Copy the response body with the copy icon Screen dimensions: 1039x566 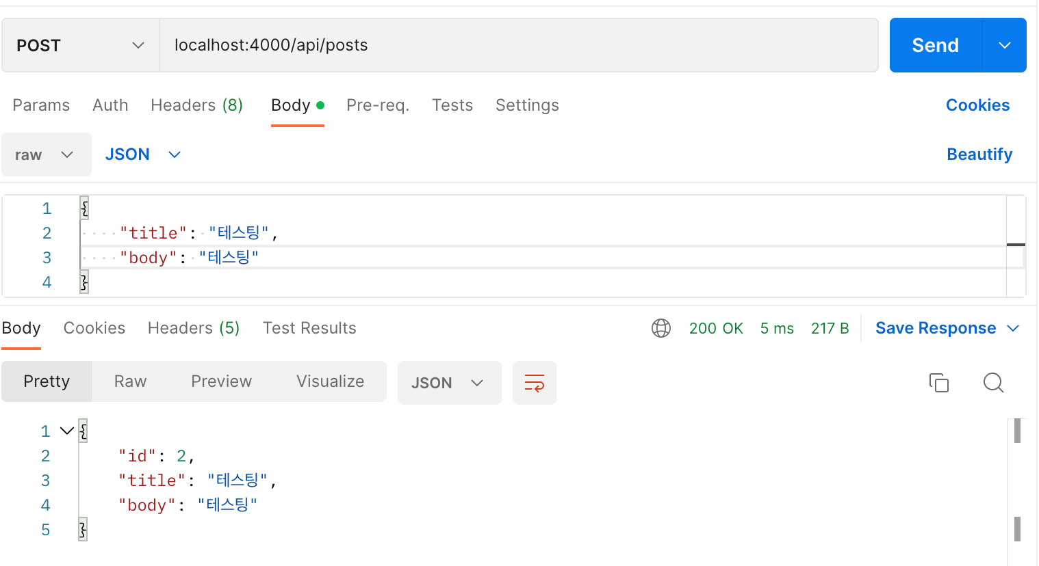(939, 383)
